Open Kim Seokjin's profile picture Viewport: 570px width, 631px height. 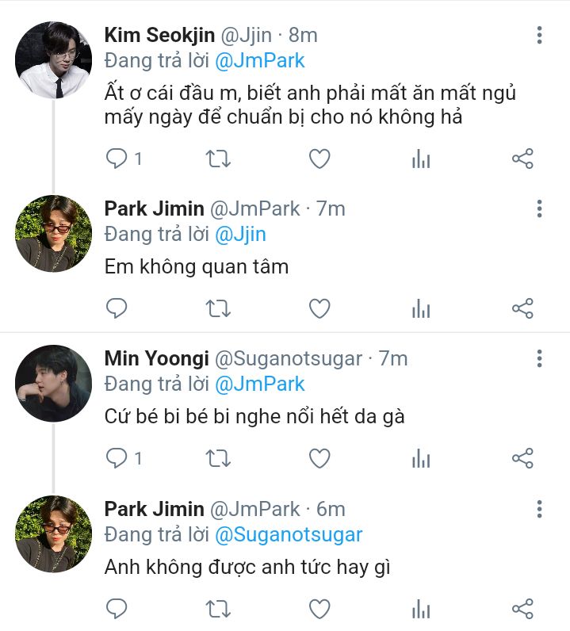[x=54, y=60]
